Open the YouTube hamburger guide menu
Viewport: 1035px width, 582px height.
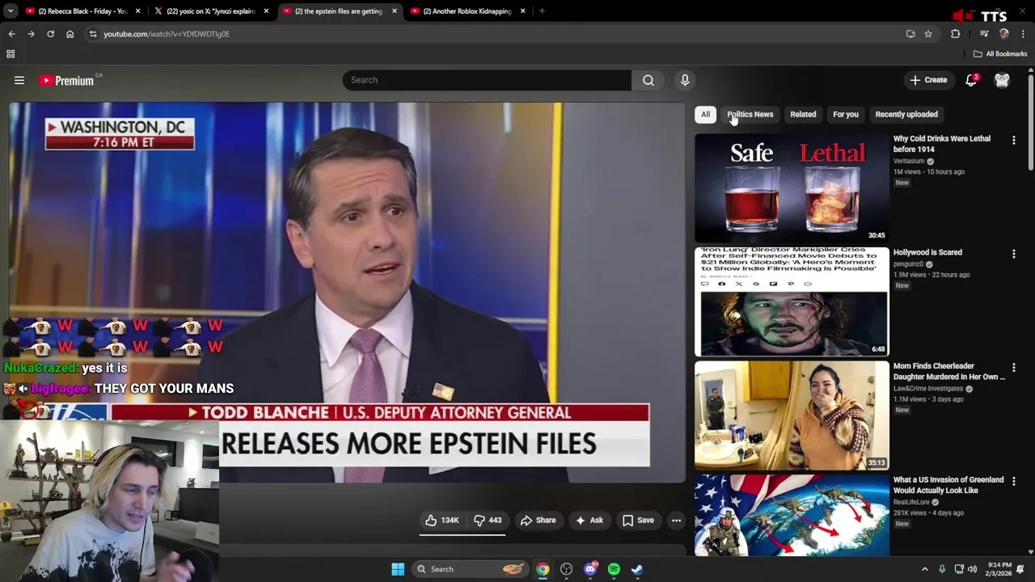point(19,80)
